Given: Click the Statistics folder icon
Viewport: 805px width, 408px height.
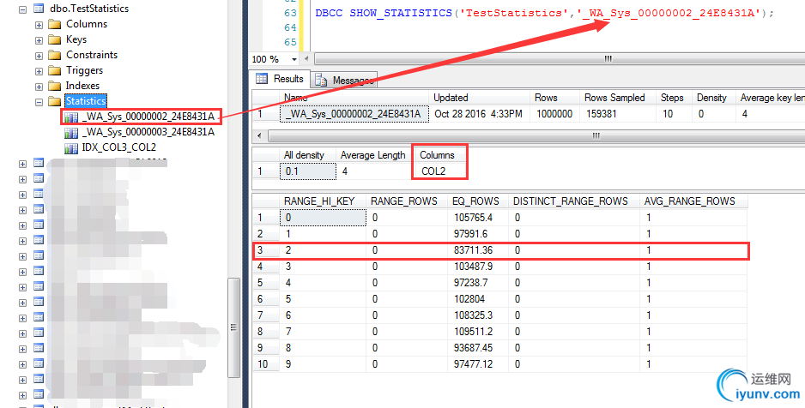Looking at the screenshot, I should coord(54,101).
